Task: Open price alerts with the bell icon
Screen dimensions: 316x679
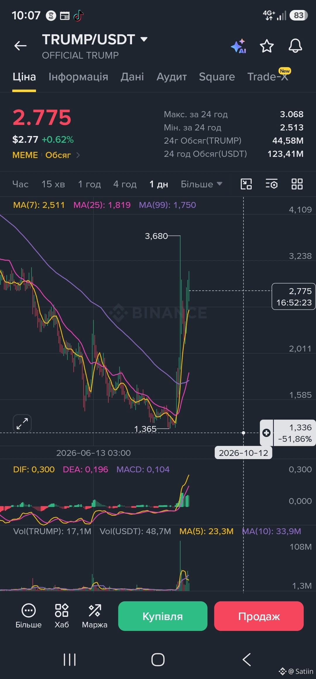Action: (x=295, y=46)
